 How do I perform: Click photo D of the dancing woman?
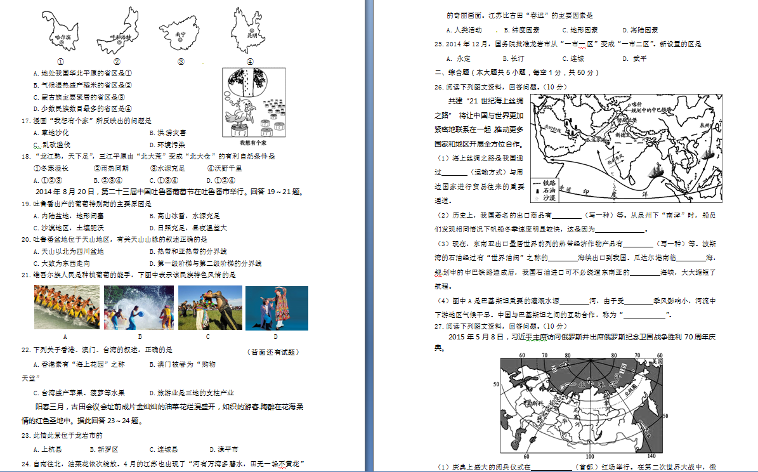(x=276, y=307)
